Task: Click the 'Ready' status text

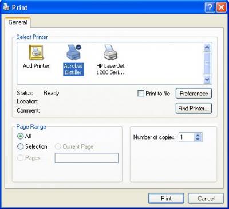Action: [51, 93]
